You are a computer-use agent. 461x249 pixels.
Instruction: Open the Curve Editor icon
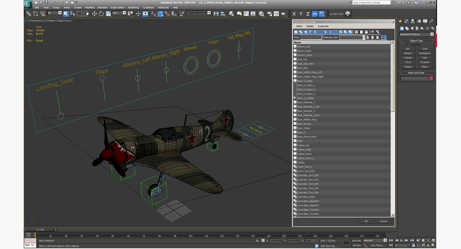[246, 14]
